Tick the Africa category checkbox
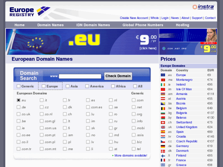Screen dimensions: 223x167 point(113,86)
